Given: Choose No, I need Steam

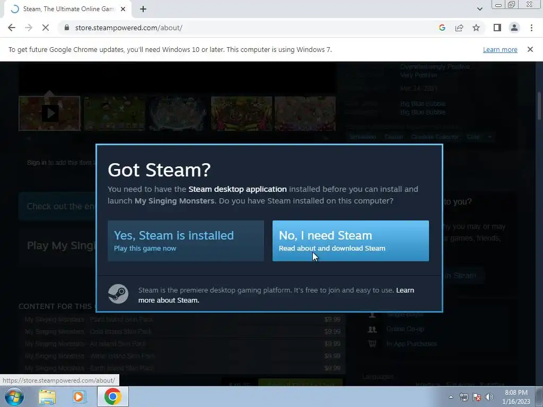Looking at the screenshot, I should tap(351, 241).
